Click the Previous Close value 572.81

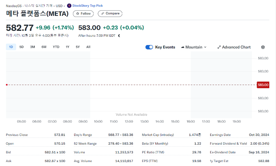click(x=60, y=135)
